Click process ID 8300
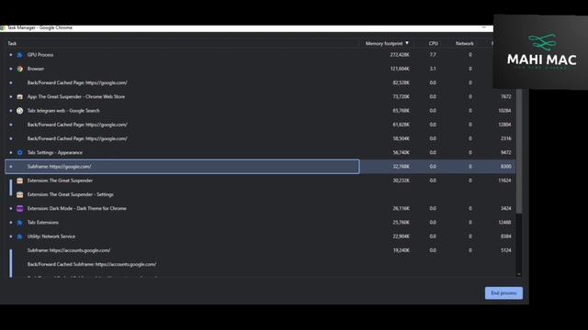Image resolution: width=588 pixels, height=330 pixels. [x=506, y=167]
